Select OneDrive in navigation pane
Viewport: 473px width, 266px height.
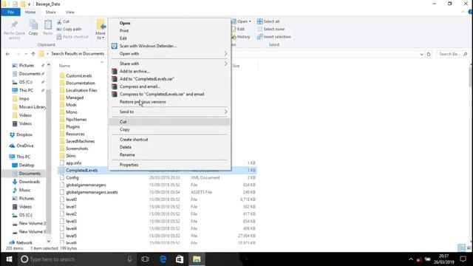coord(21,146)
